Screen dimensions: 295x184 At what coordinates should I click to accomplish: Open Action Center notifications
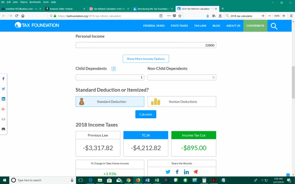point(289,180)
